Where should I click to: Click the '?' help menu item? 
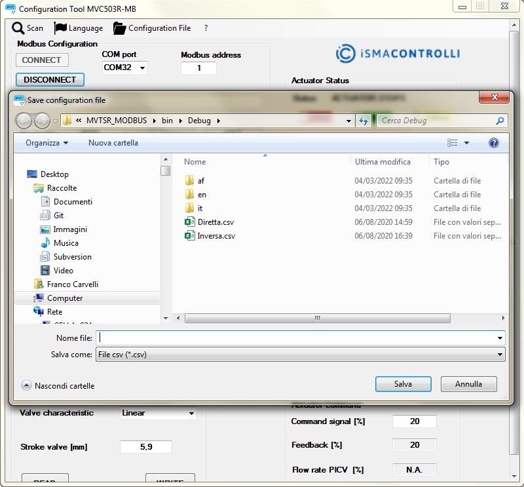pyautogui.click(x=206, y=28)
